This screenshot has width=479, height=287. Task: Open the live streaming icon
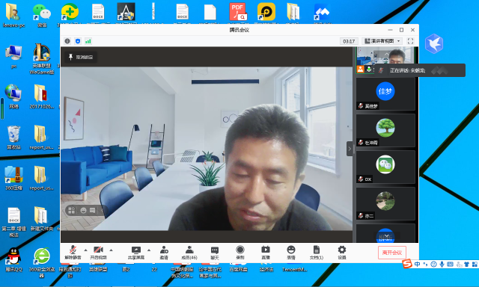tap(266, 252)
